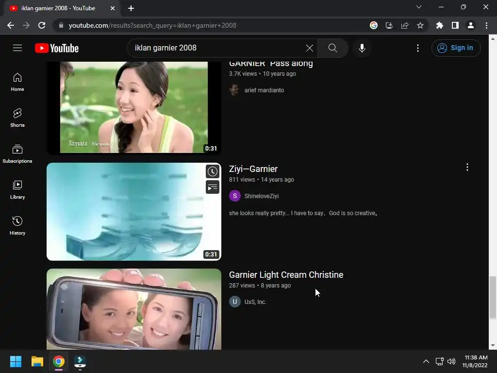Reload the page
The width and height of the screenshot is (497, 373).
click(42, 25)
